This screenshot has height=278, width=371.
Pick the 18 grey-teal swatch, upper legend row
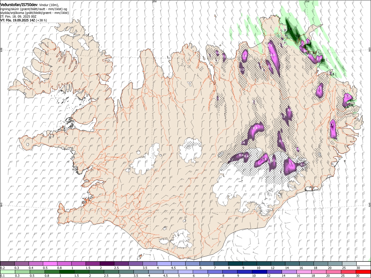coord(321,264)
